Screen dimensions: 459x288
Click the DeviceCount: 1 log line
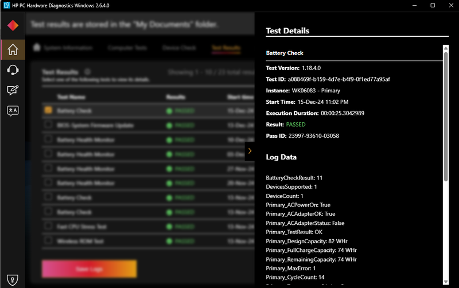pos(285,196)
